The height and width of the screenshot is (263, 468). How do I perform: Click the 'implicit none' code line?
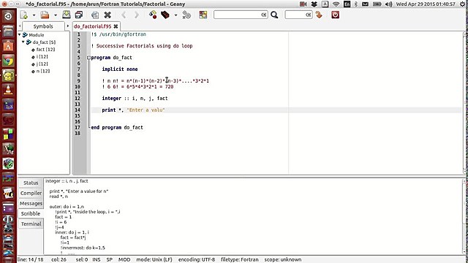[x=120, y=69]
